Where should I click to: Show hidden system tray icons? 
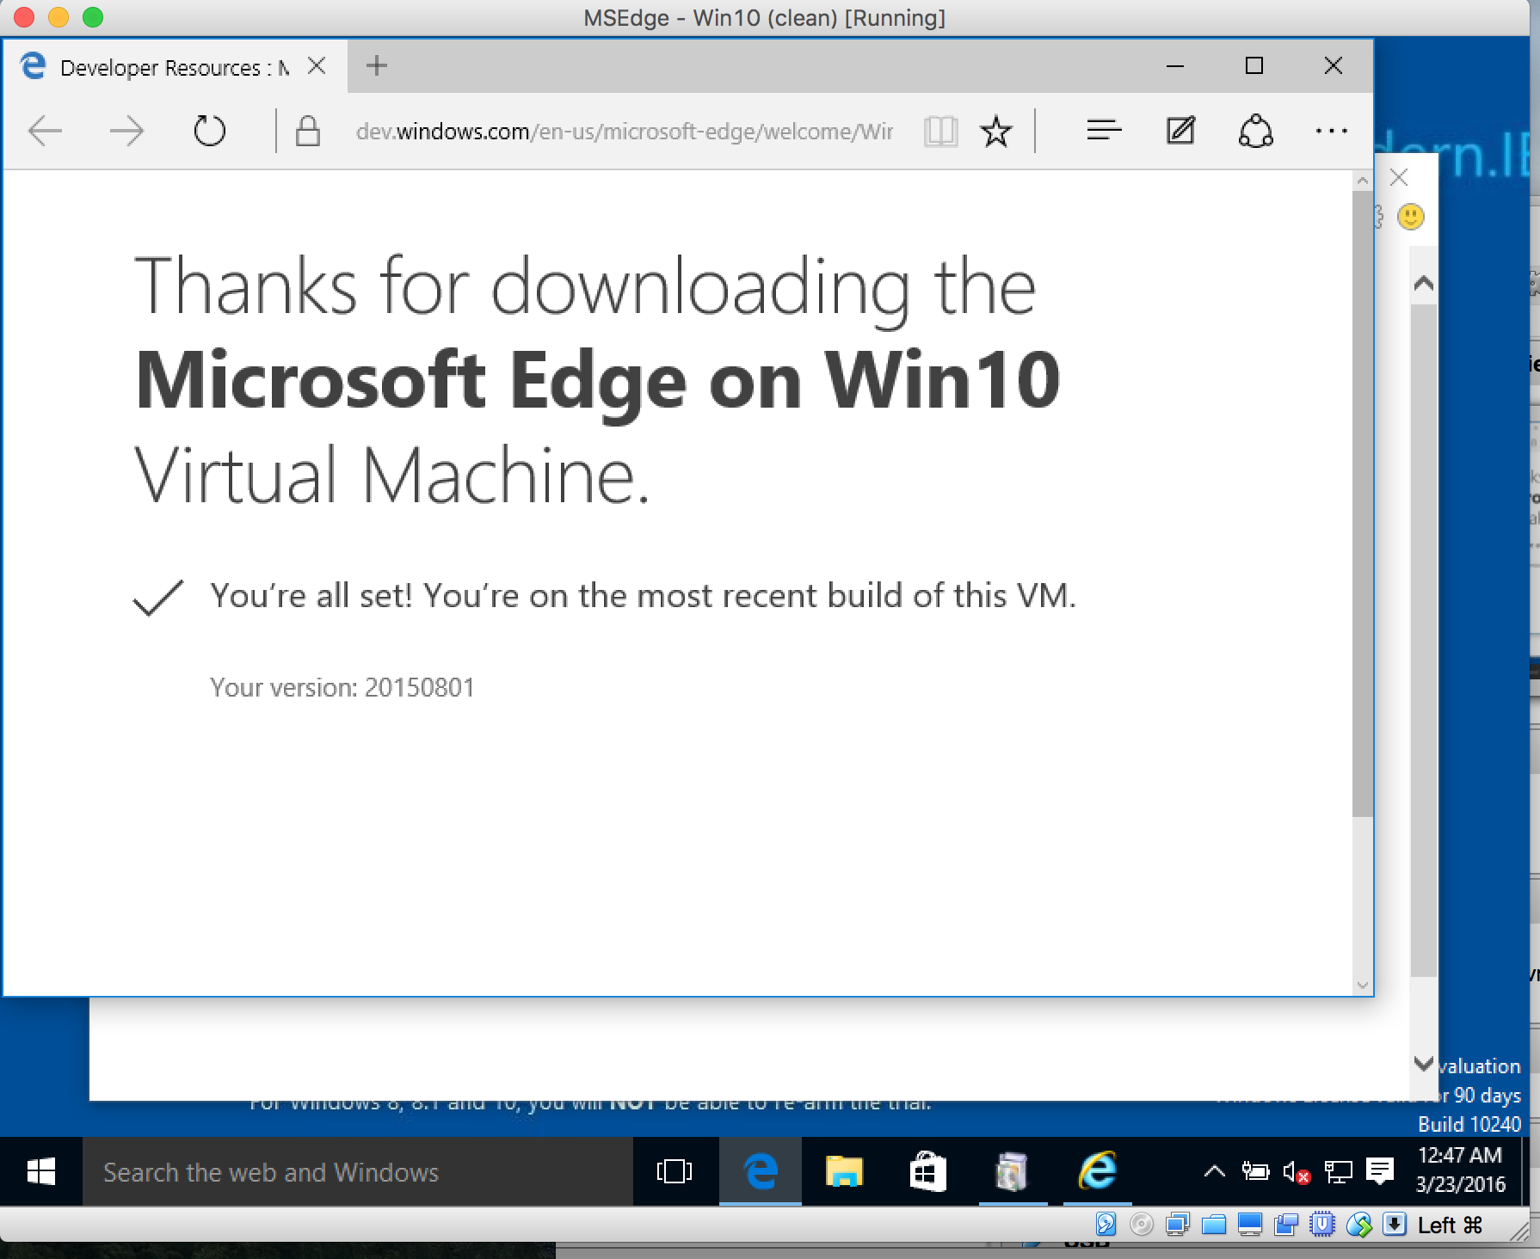click(x=1214, y=1170)
